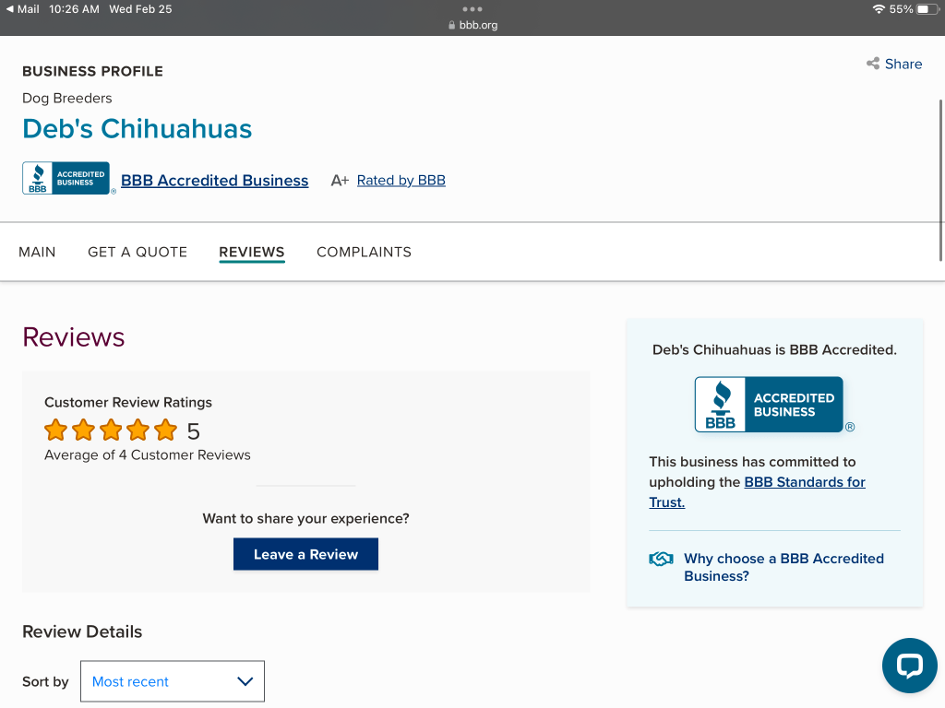
Task: Open the Sort by dropdown
Action: point(173,681)
